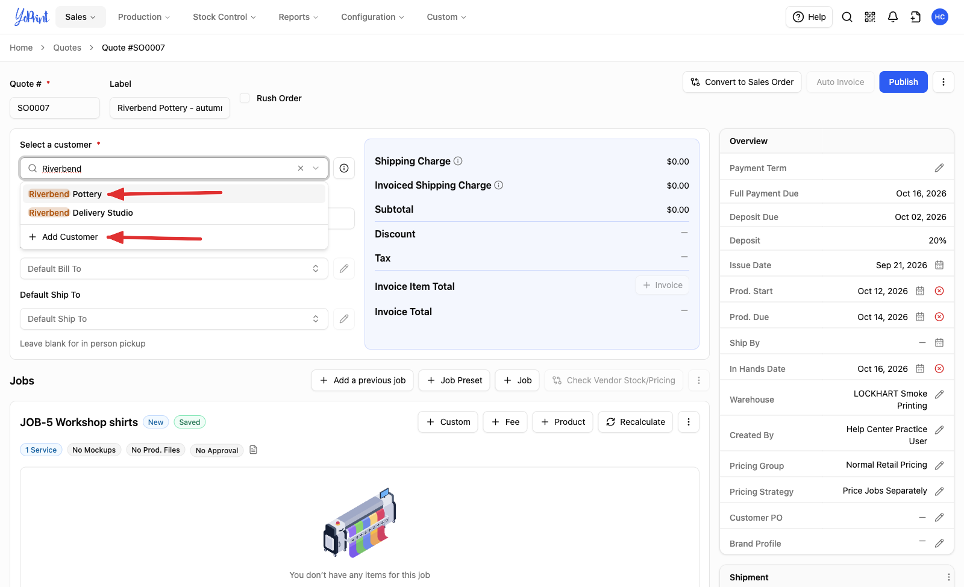Recalculate JOB-5 pricing
Viewport: 964px width, 587px height.
pos(636,422)
